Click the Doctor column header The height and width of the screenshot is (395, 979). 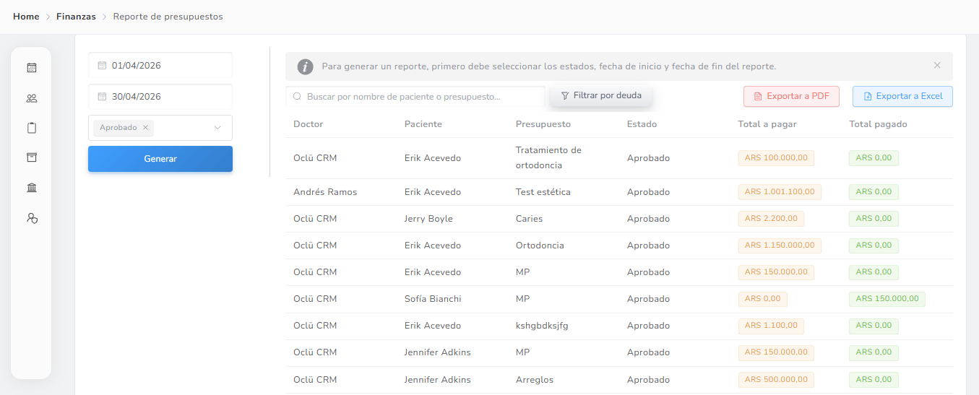pyautogui.click(x=309, y=124)
